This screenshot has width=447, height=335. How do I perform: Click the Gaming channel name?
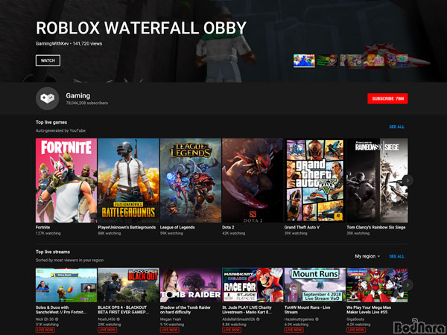77,96
